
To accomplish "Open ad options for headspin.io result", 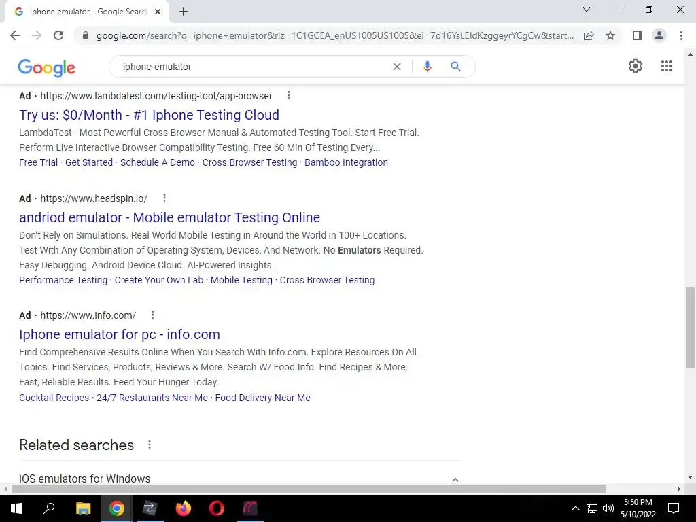I will click(x=164, y=198).
